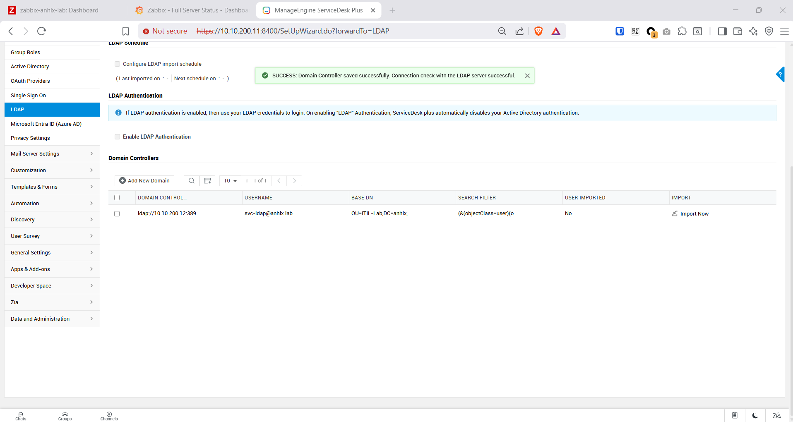Select the ldap://10.10.200.12:389 row checkbox
793x422 pixels.
click(x=117, y=214)
